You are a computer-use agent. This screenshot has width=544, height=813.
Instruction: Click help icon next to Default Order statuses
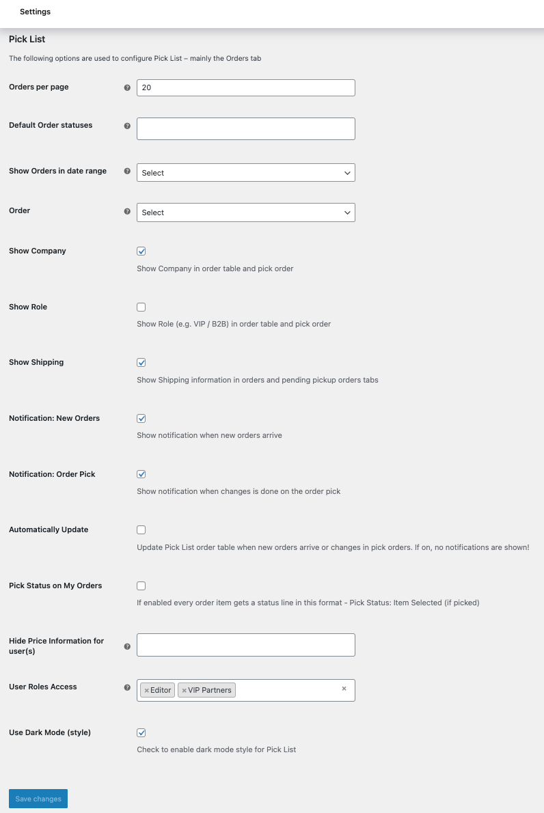click(x=127, y=126)
